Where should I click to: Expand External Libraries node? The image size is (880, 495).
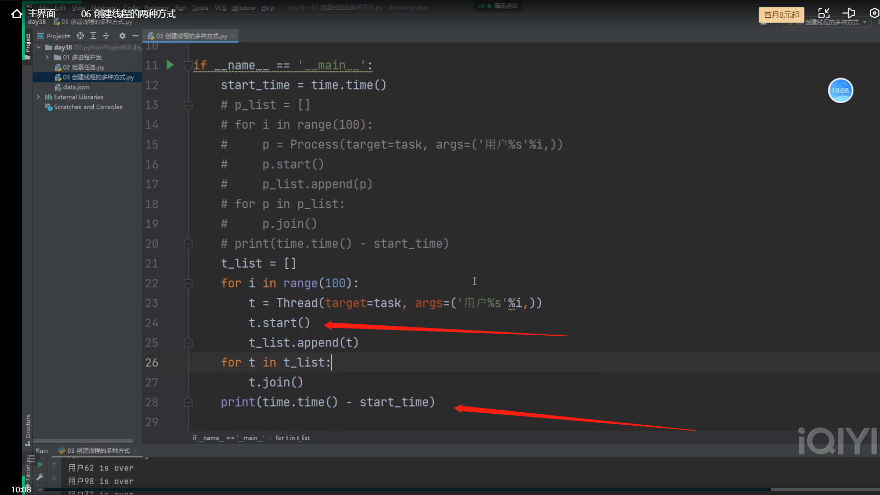point(39,97)
